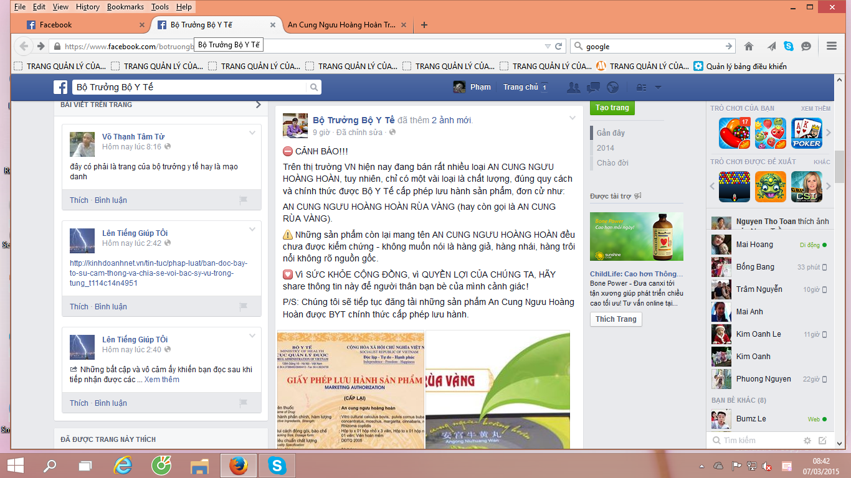This screenshot has width=851, height=478.
Task: Open license document photo thumbnail
Action: 351,390
